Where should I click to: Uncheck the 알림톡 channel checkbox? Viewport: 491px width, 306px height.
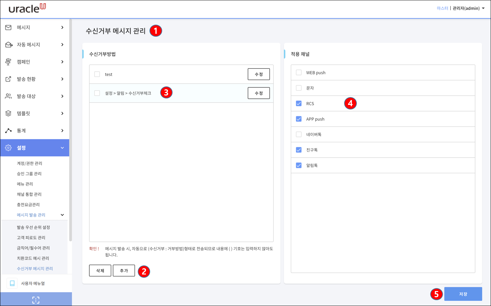299,165
